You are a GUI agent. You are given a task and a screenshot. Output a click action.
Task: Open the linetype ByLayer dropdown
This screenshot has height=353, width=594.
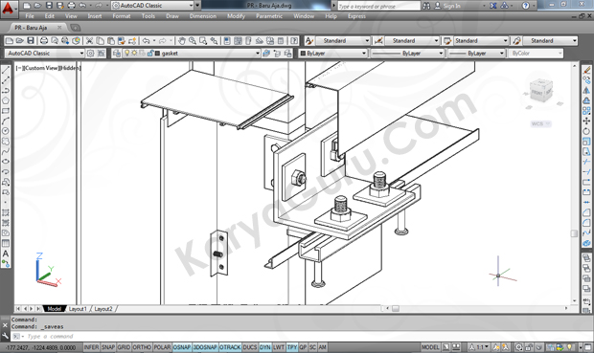[407, 54]
